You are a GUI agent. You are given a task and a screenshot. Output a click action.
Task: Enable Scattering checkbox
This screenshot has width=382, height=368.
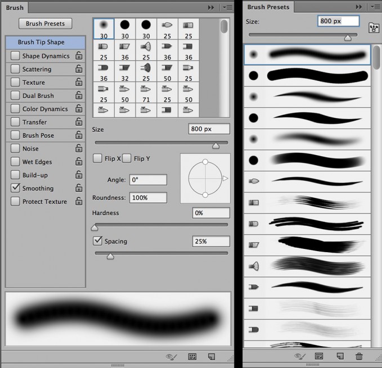point(15,69)
